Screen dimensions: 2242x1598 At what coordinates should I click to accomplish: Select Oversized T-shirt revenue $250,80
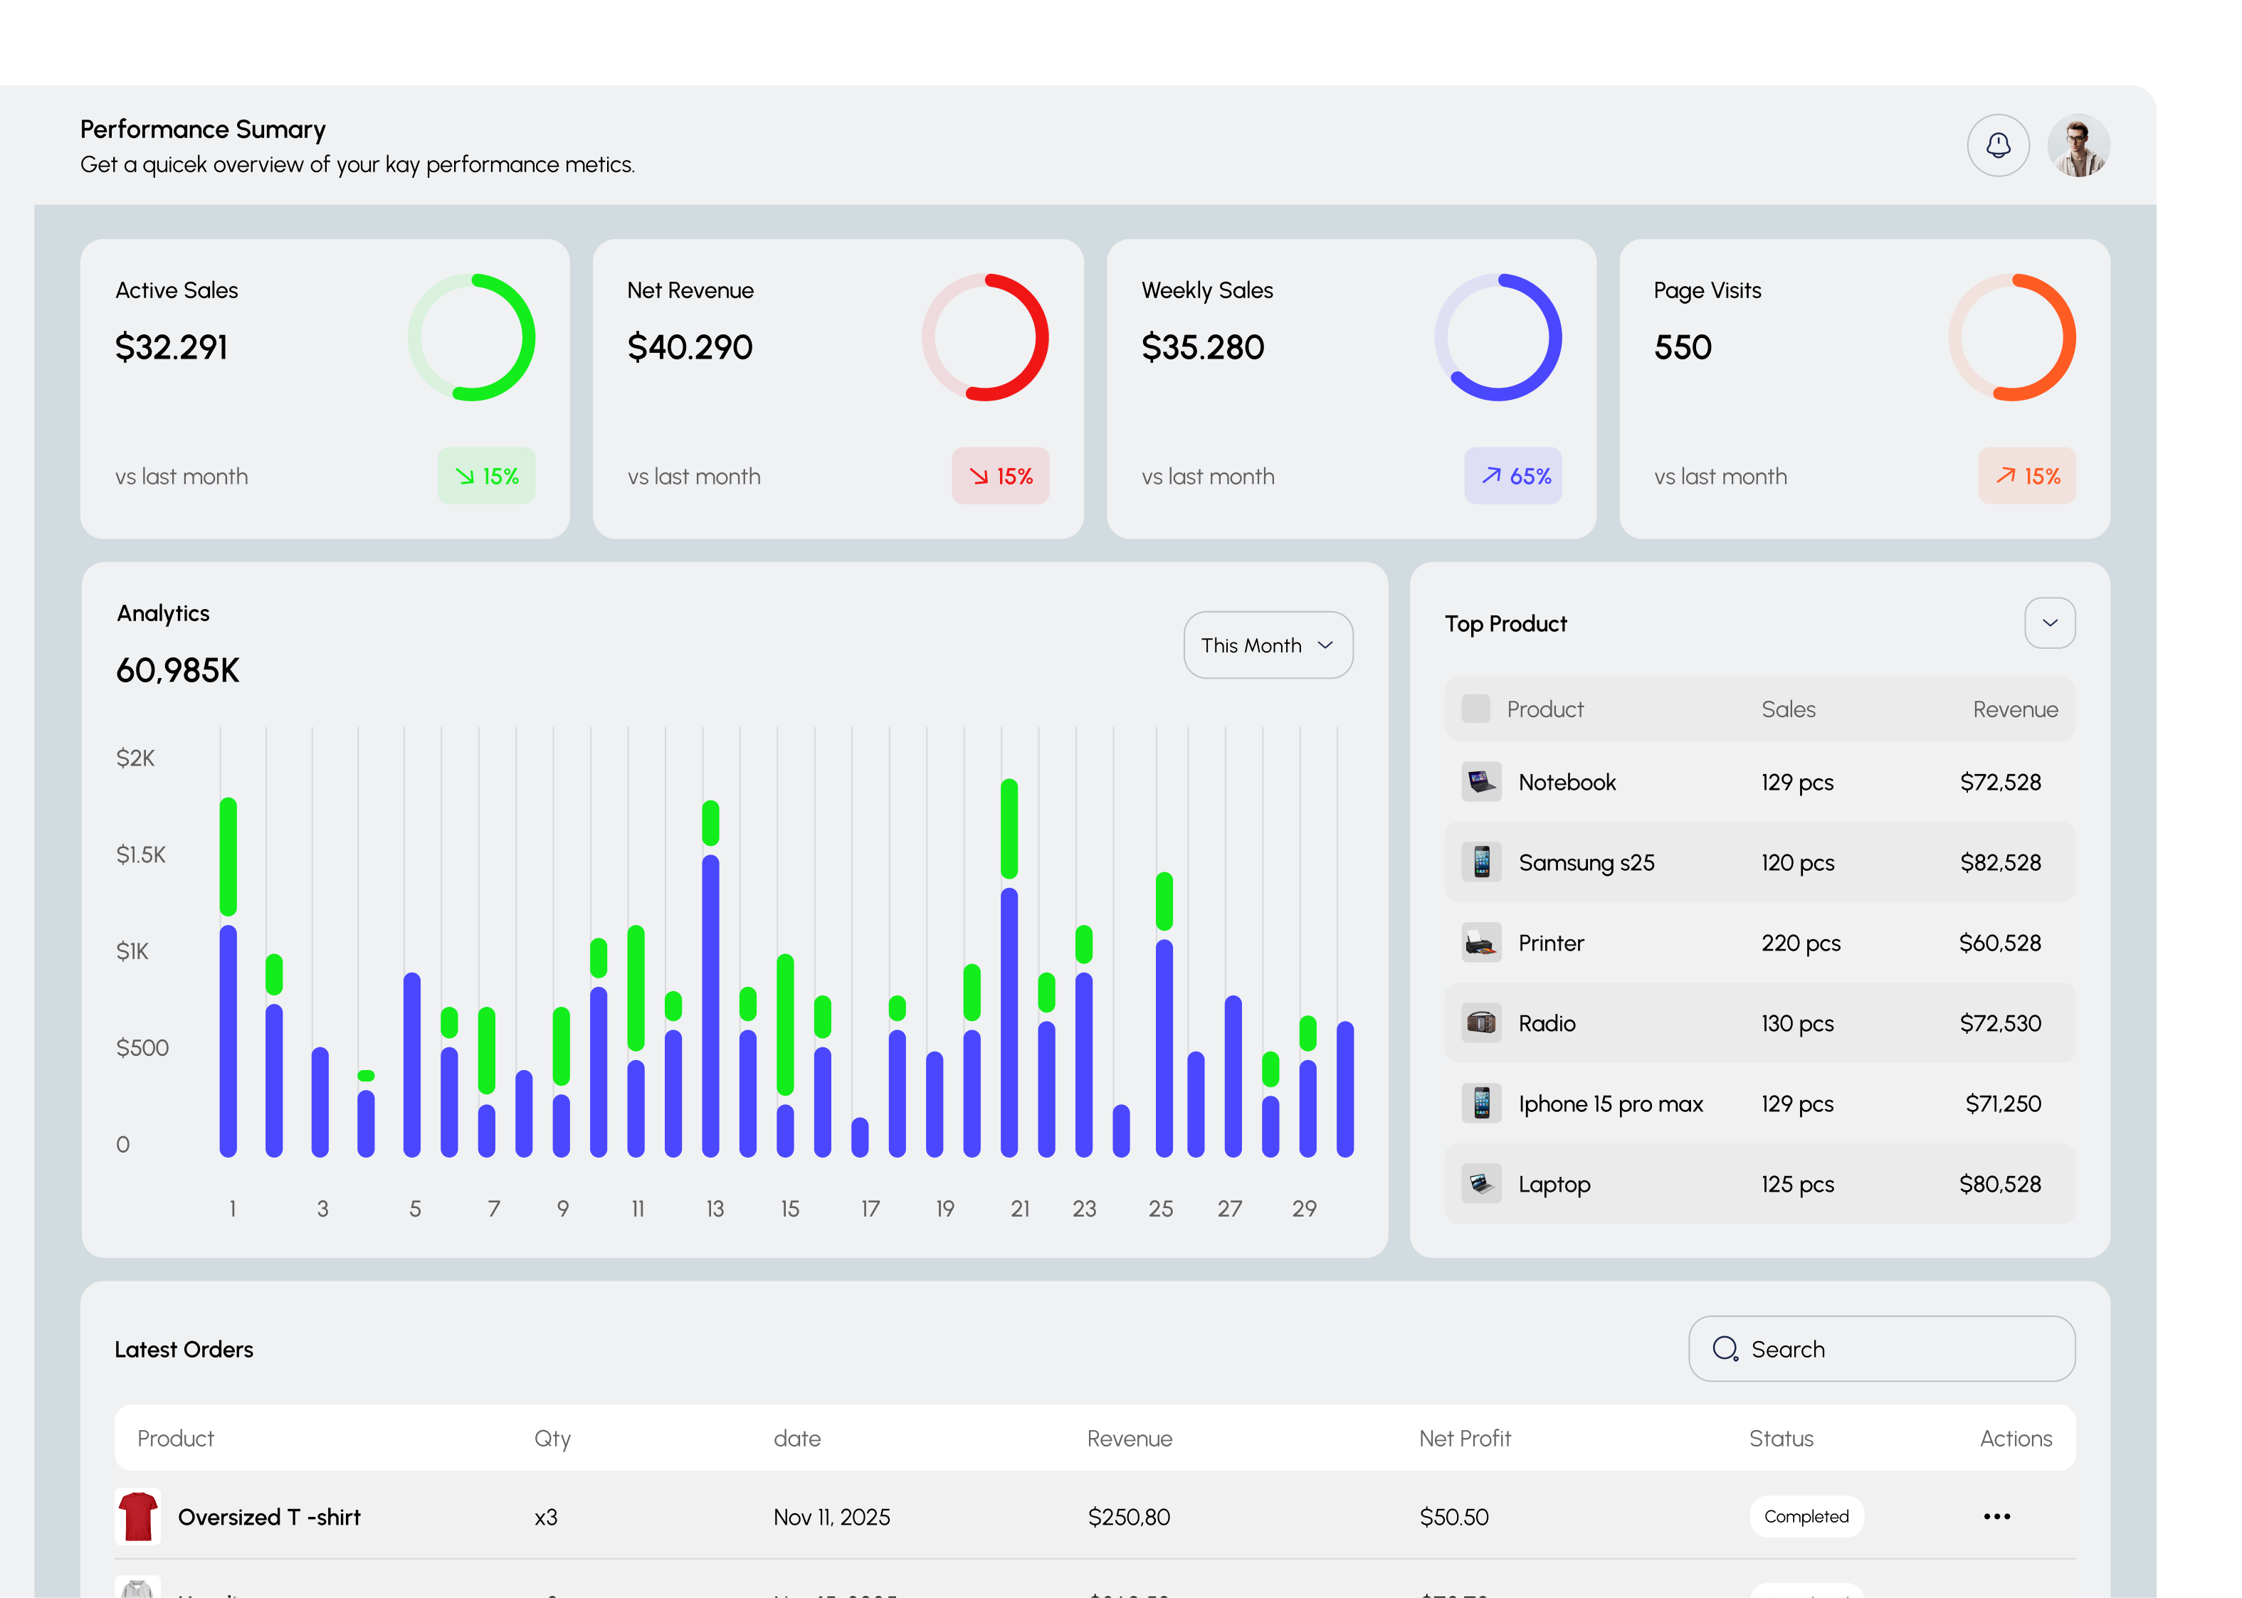1129,1518
